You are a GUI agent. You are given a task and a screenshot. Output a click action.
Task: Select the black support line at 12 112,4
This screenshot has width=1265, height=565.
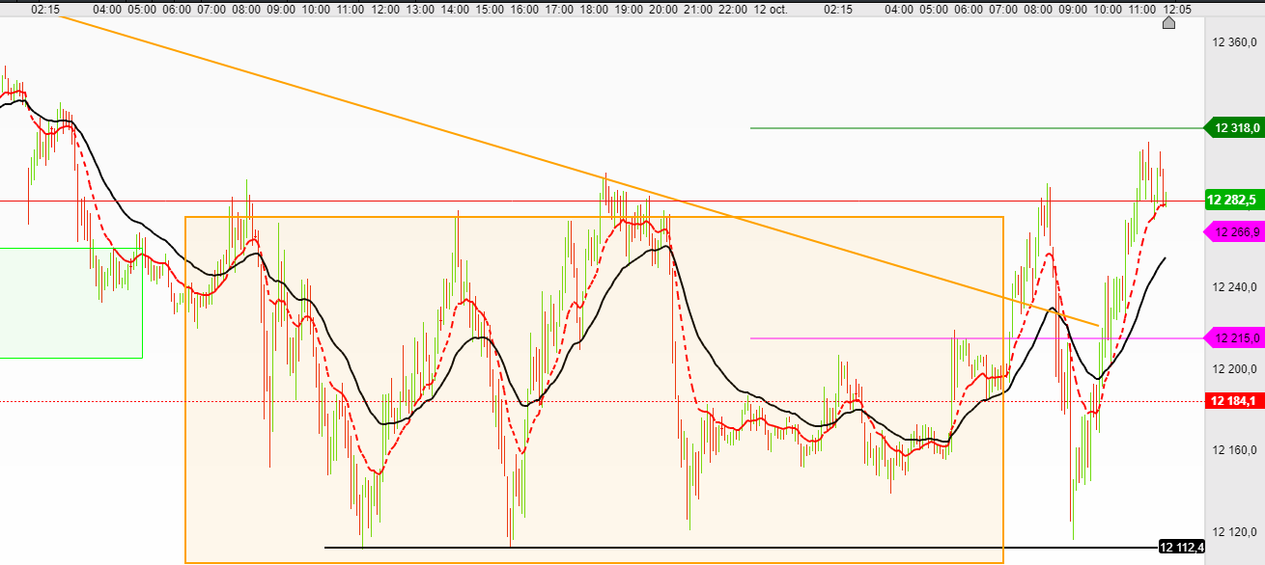pyautogui.click(x=741, y=548)
